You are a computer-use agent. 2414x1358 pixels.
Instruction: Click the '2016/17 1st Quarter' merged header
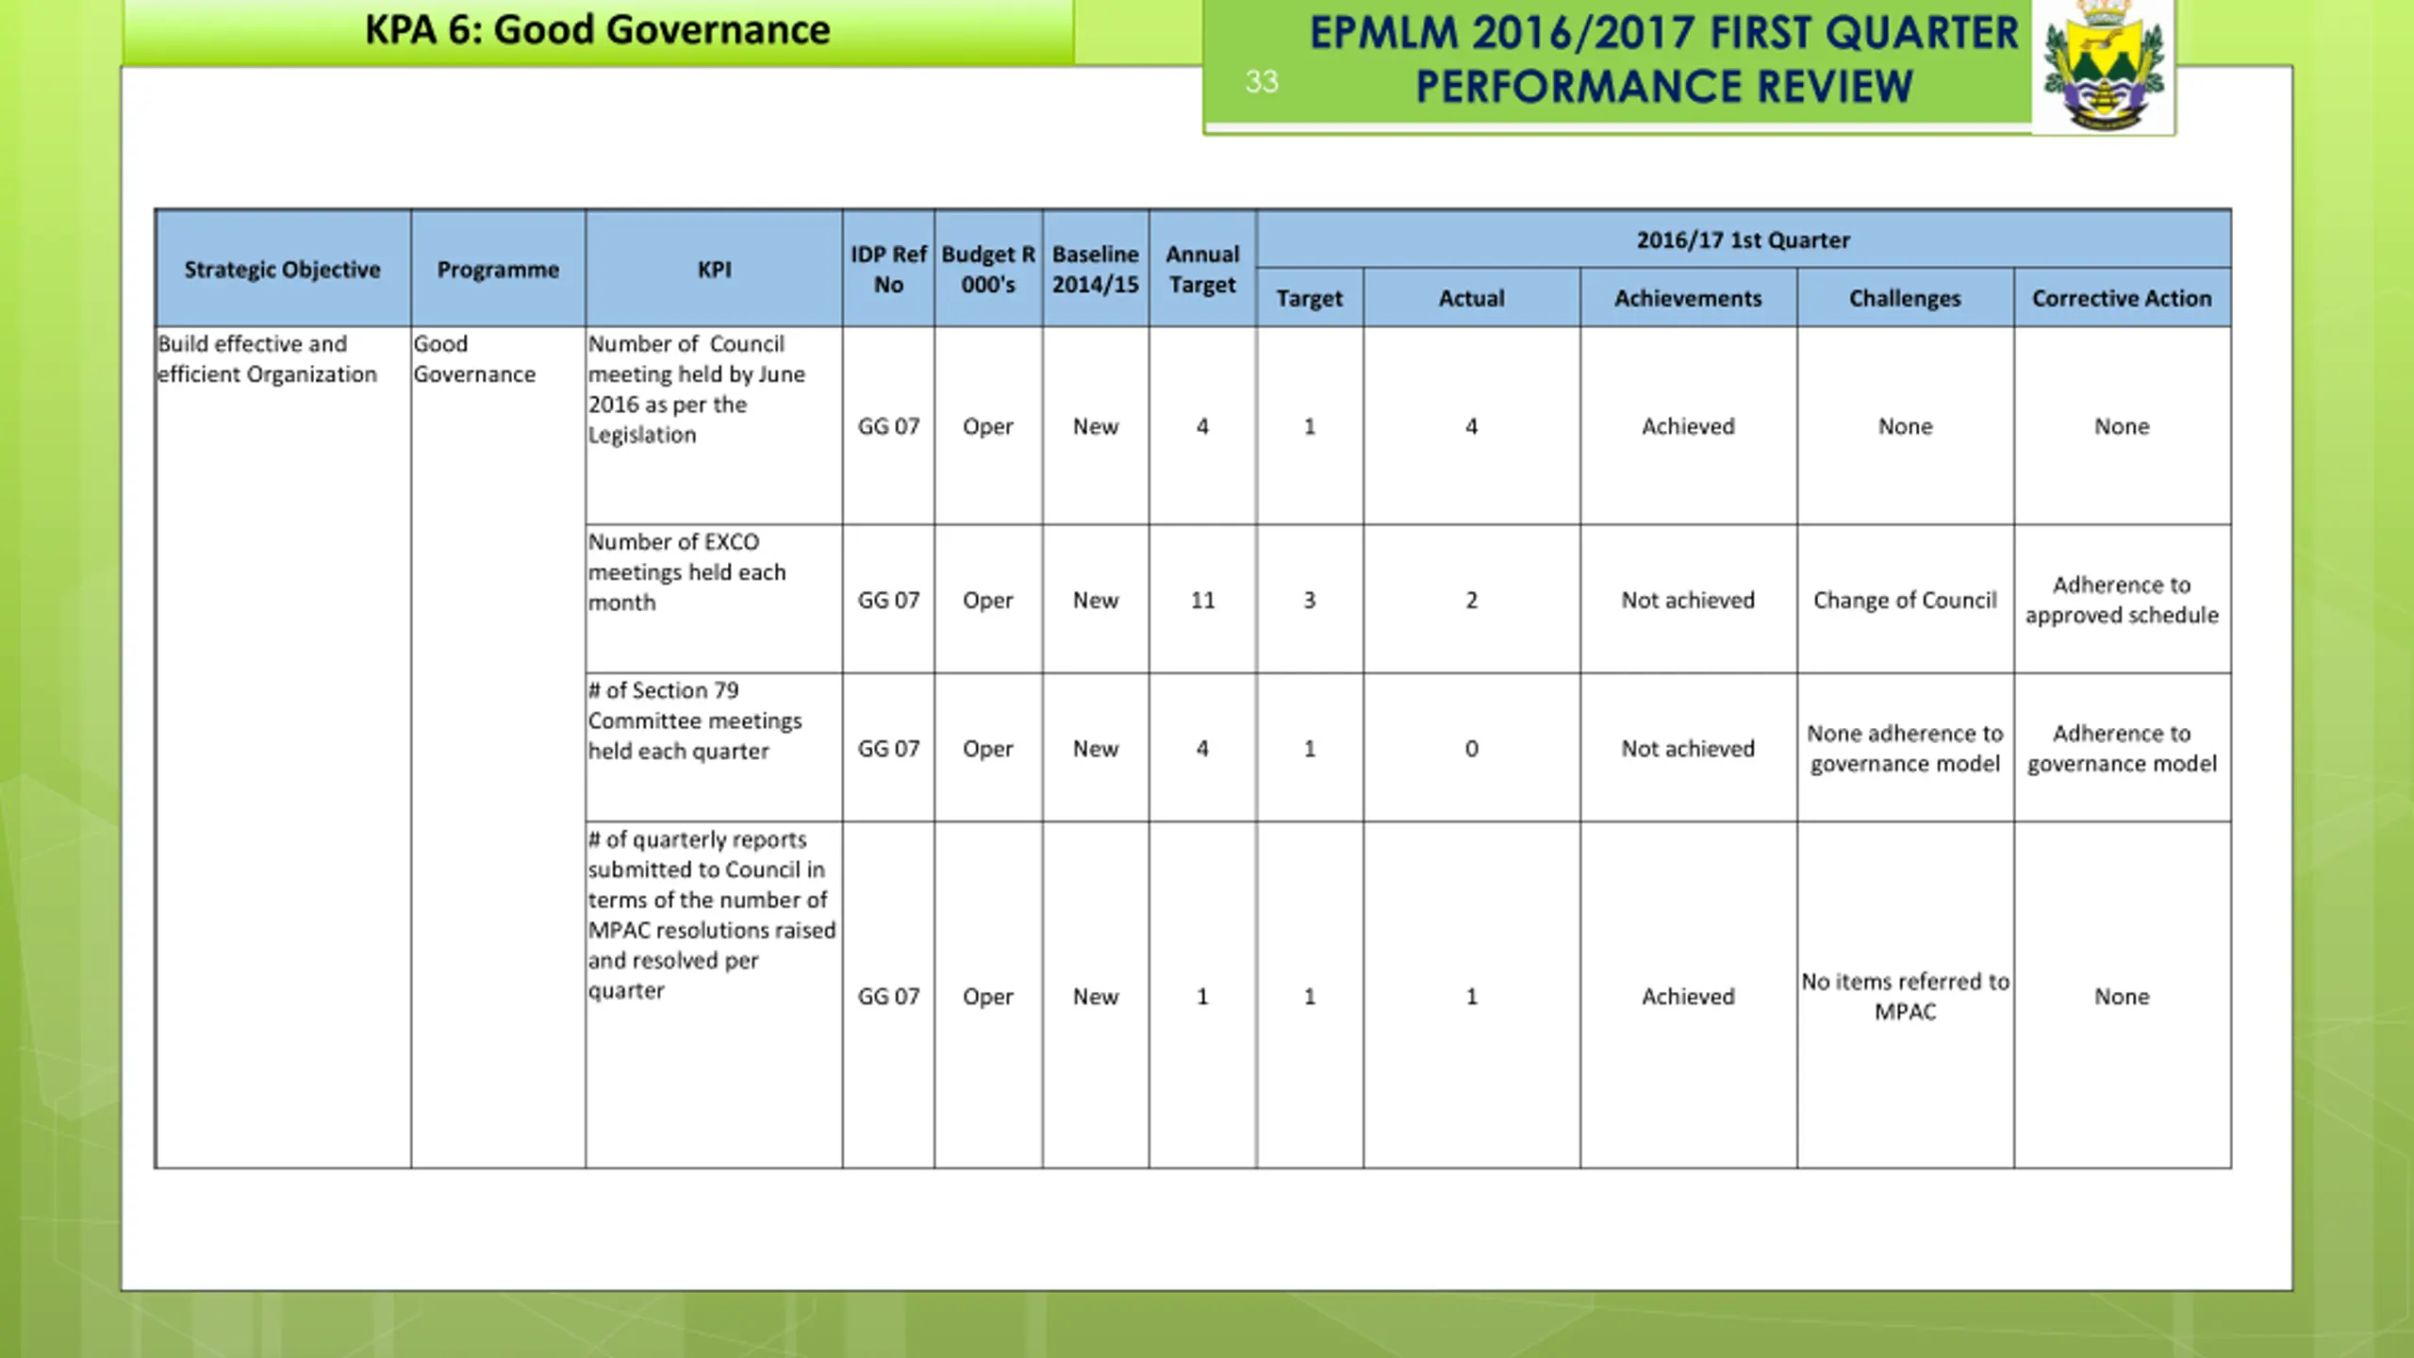point(1744,240)
